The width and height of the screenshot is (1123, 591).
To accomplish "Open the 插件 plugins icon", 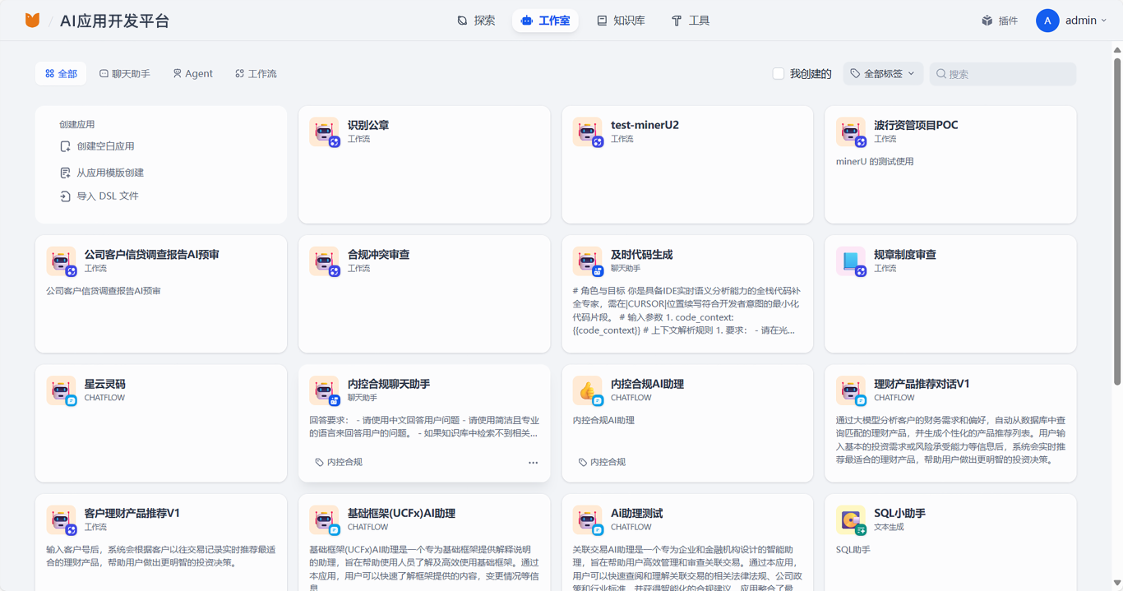I will click(987, 21).
